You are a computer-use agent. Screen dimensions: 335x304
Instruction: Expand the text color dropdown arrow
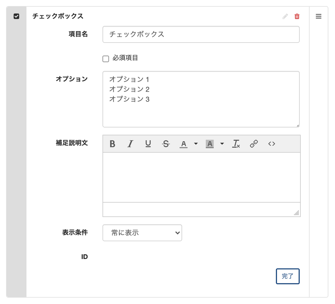click(x=196, y=144)
